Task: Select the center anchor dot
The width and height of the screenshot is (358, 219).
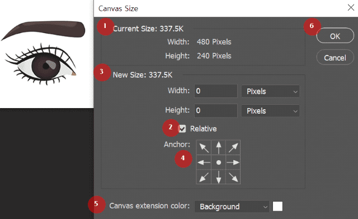Action: (x=219, y=162)
